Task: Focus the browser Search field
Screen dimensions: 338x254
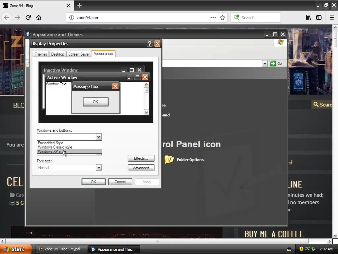Action: pos(256,18)
